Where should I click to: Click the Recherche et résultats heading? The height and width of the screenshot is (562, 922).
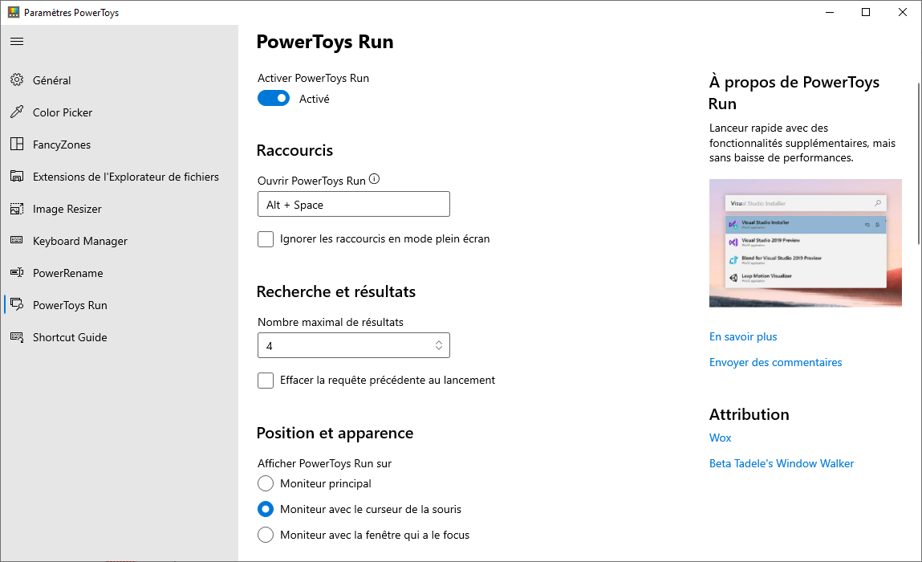pyautogui.click(x=336, y=291)
